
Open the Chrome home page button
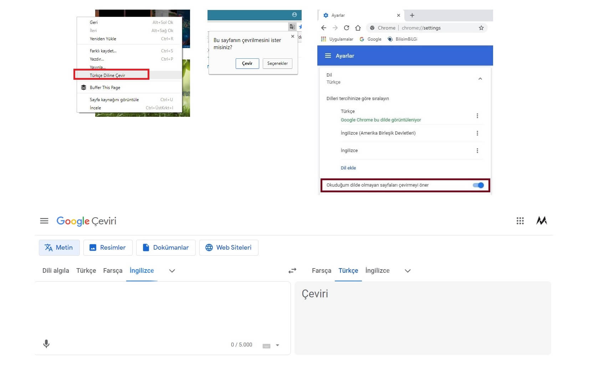click(x=358, y=28)
